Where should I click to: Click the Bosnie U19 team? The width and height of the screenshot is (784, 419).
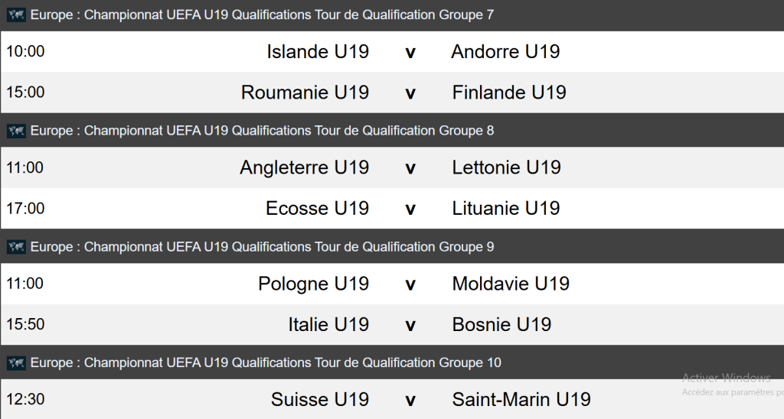pos(501,324)
